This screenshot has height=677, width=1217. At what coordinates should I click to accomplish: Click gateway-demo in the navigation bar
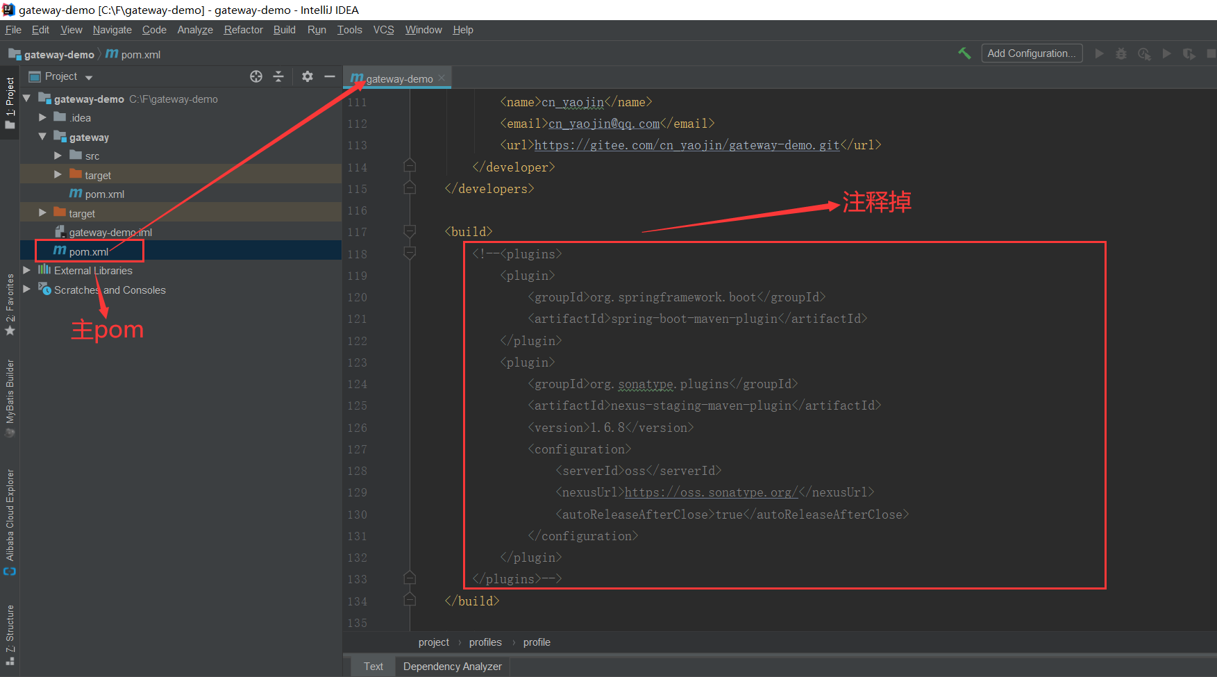point(51,54)
